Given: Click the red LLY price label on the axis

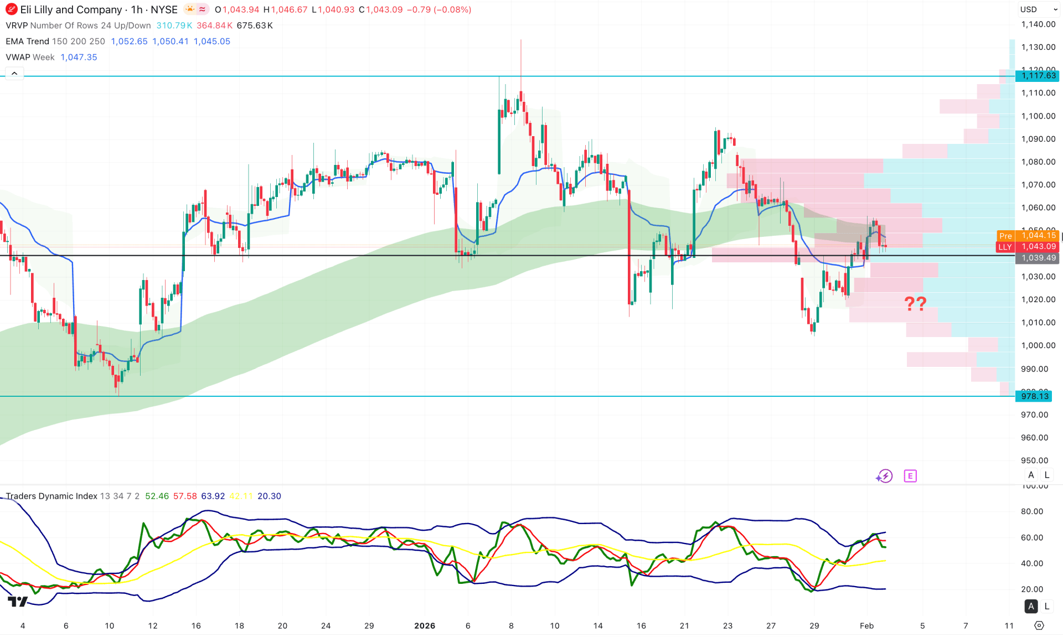Looking at the screenshot, I should pos(1005,247).
